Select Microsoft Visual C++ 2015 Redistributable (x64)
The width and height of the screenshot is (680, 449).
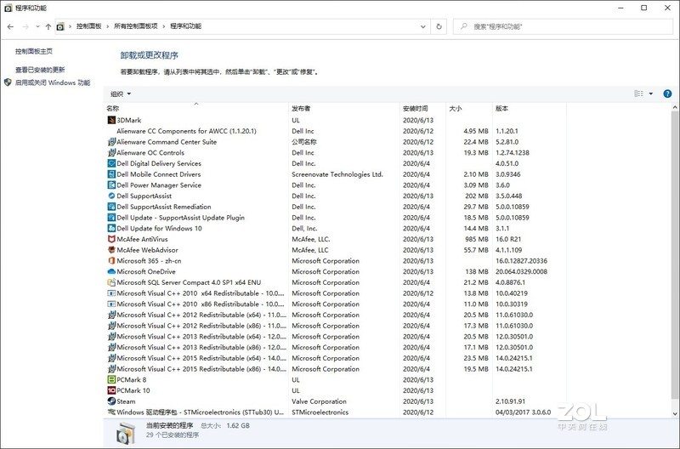[336, 358]
